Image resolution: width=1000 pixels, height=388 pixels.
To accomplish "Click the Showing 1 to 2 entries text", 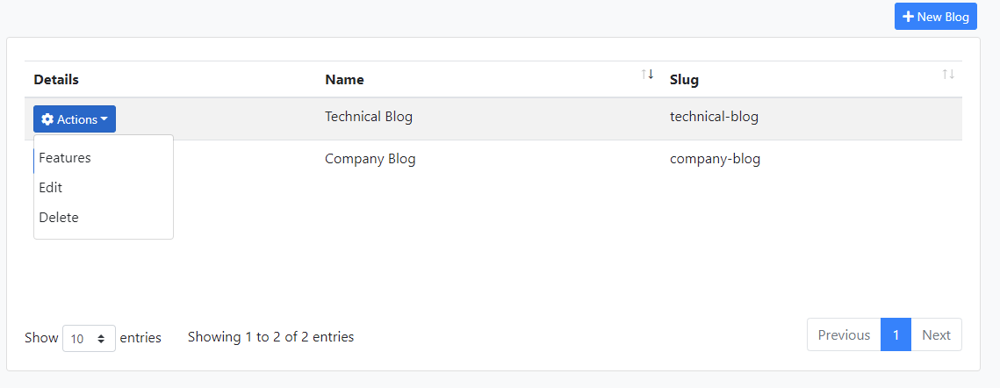I will [270, 337].
